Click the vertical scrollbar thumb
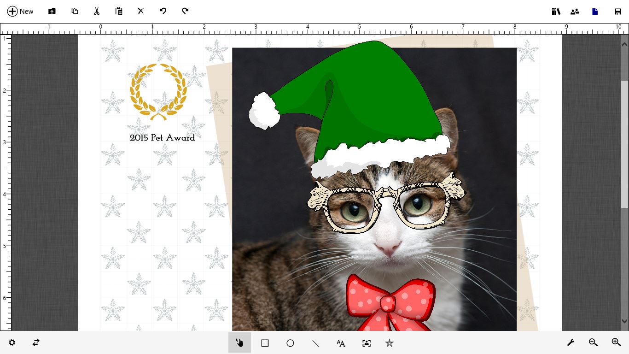629x354 pixels. [x=624, y=144]
